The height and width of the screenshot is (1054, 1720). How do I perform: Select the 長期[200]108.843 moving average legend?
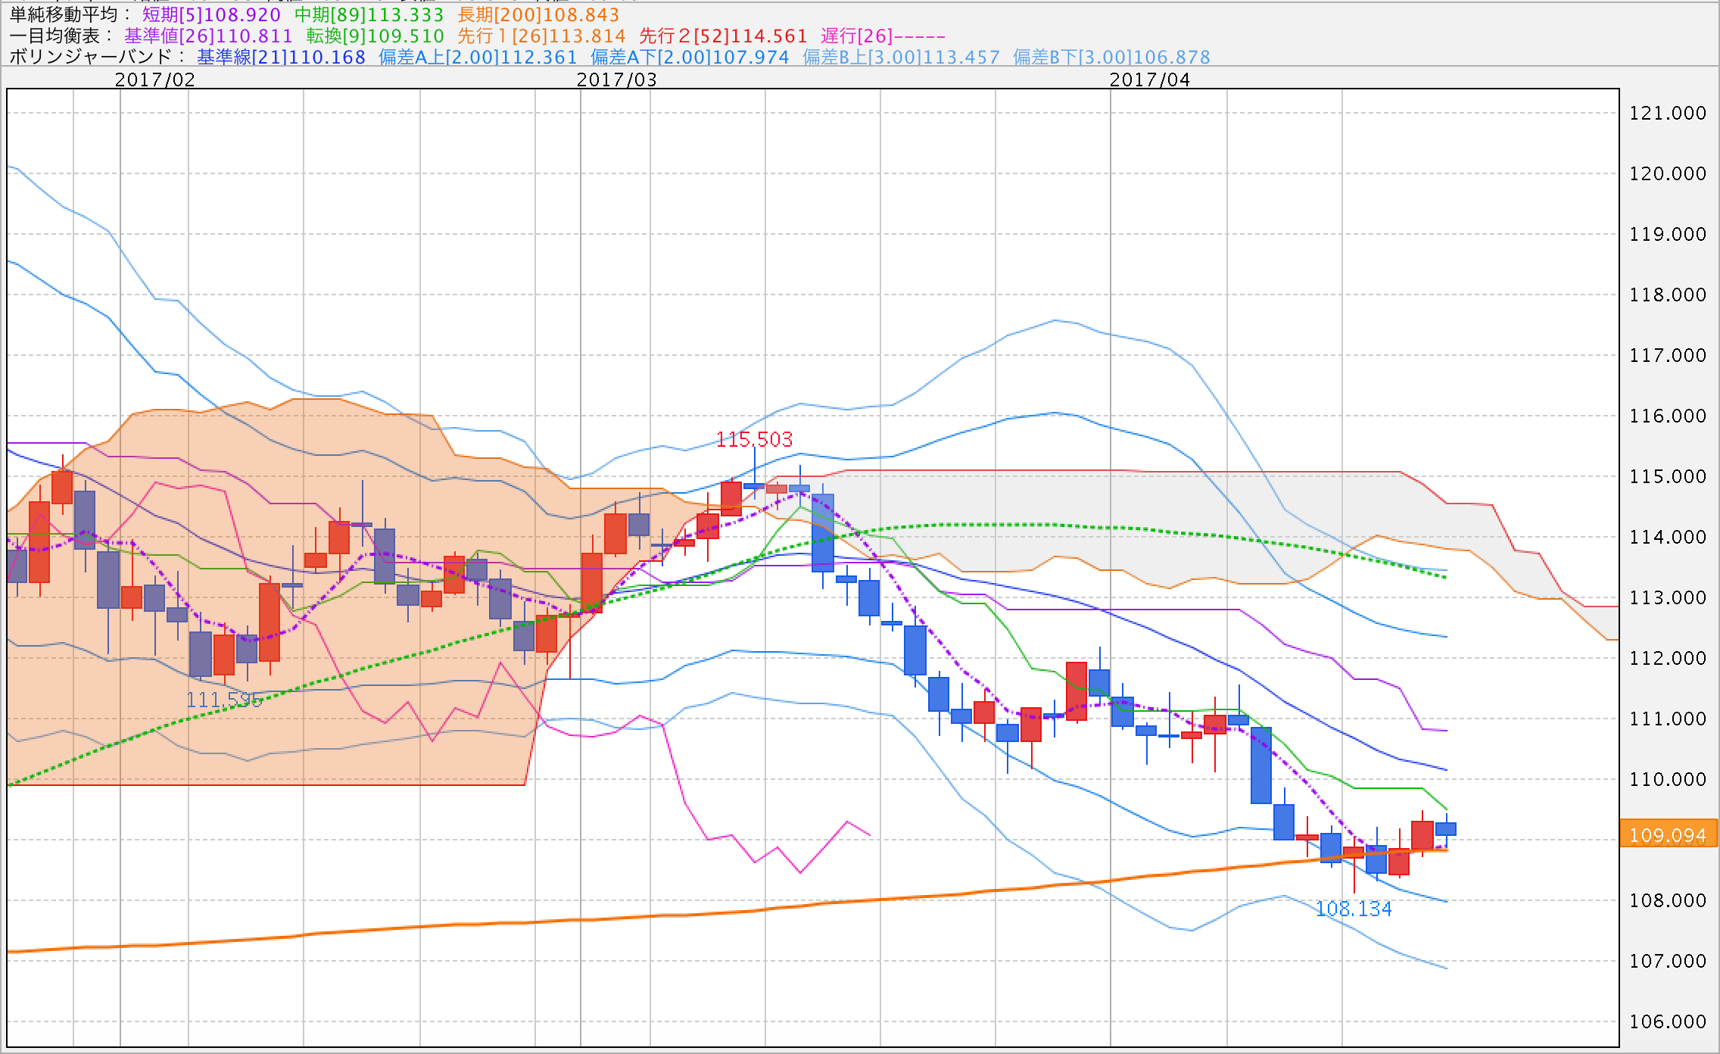(538, 15)
